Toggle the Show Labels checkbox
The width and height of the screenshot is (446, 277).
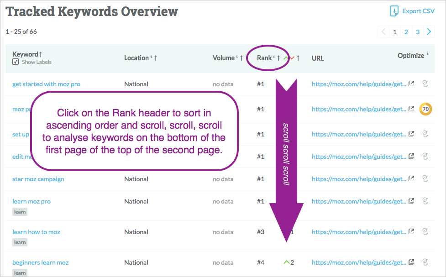[16, 62]
